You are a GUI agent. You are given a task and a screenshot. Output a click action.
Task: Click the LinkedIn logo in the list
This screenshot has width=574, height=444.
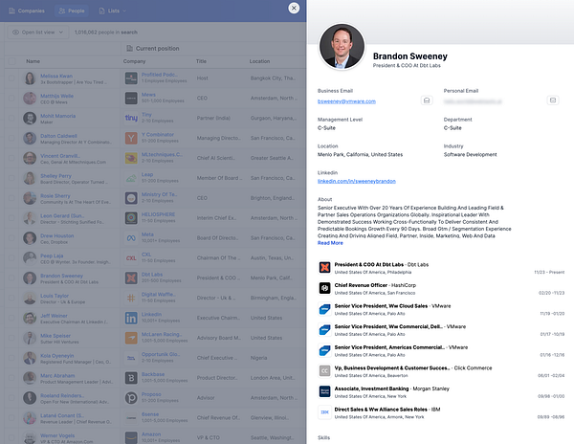pos(131,318)
